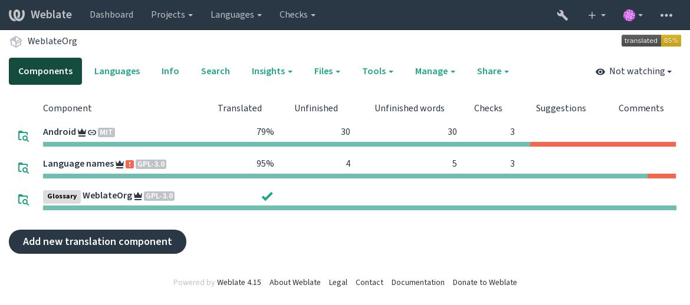
Task: Click the Android translation progress bar
Action: point(360,144)
